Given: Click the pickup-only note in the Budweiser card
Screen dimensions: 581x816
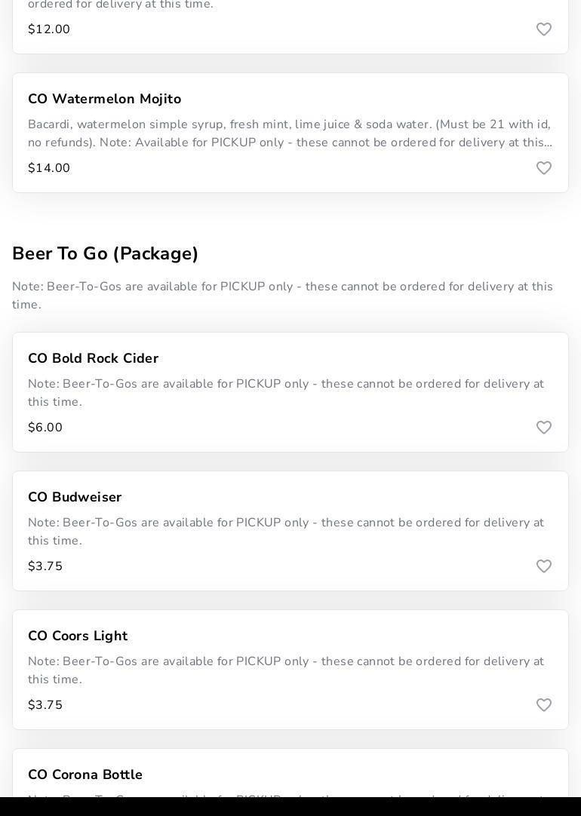Looking at the screenshot, I should pos(286,532).
